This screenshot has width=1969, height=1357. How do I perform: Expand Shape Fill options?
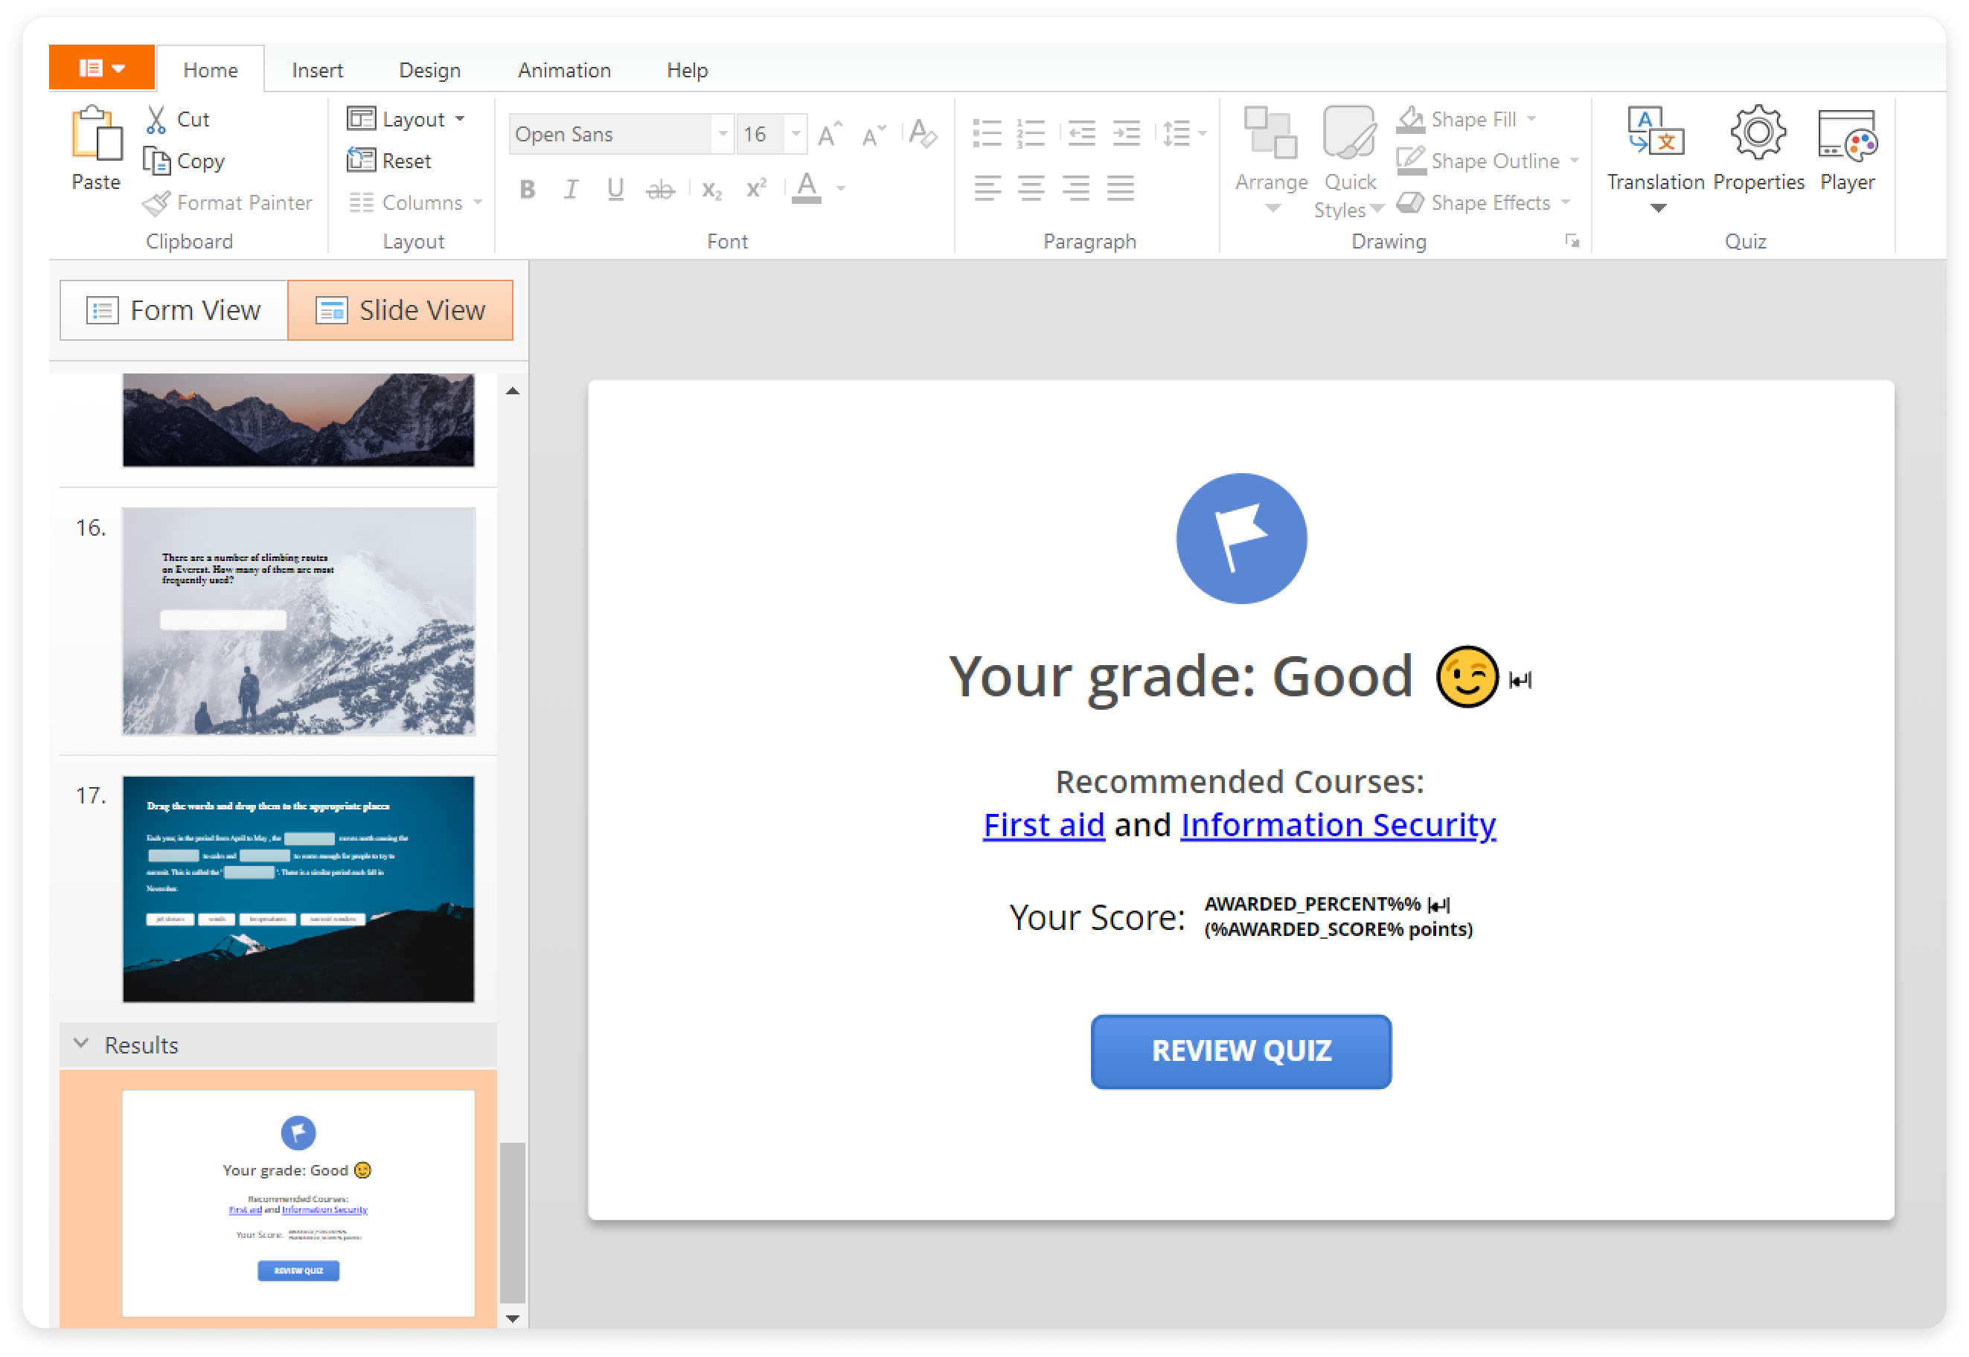click(1530, 120)
